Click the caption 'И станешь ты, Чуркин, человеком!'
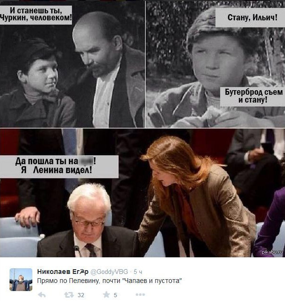285x301 pixels. (36, 15)
